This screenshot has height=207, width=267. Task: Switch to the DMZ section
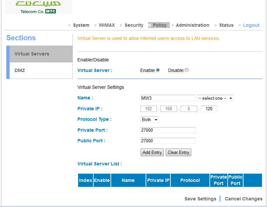pos(20,70)
